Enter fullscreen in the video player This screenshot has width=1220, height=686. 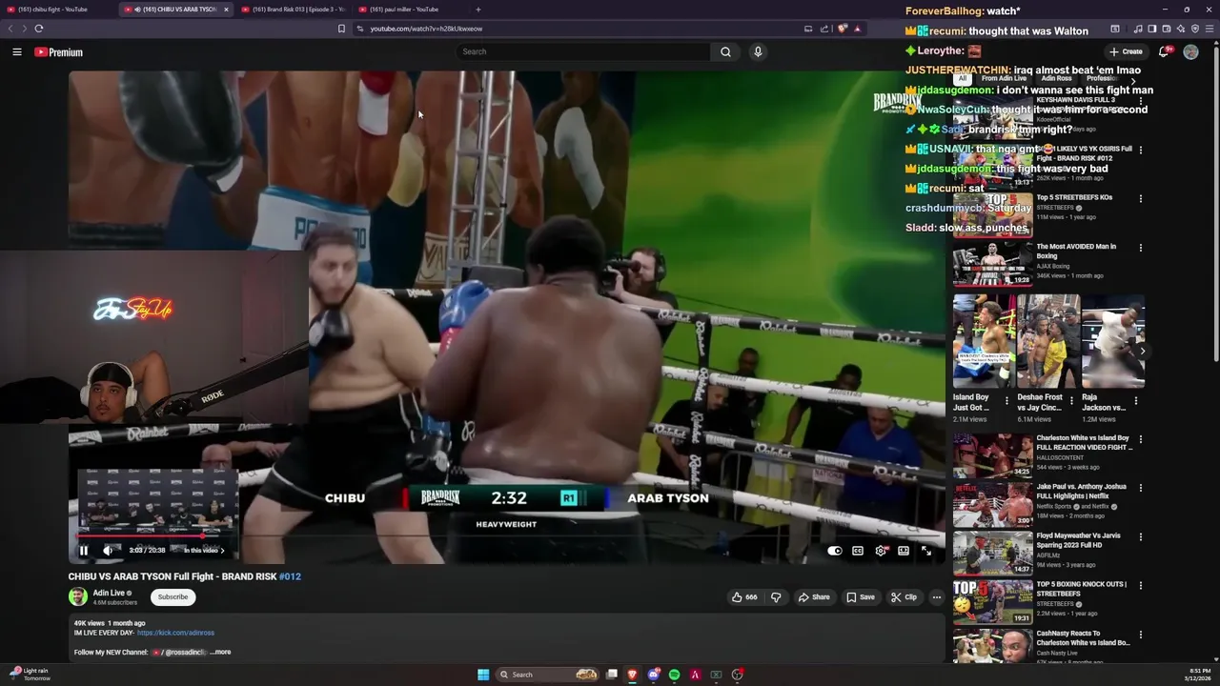click(x=926, y=551)
